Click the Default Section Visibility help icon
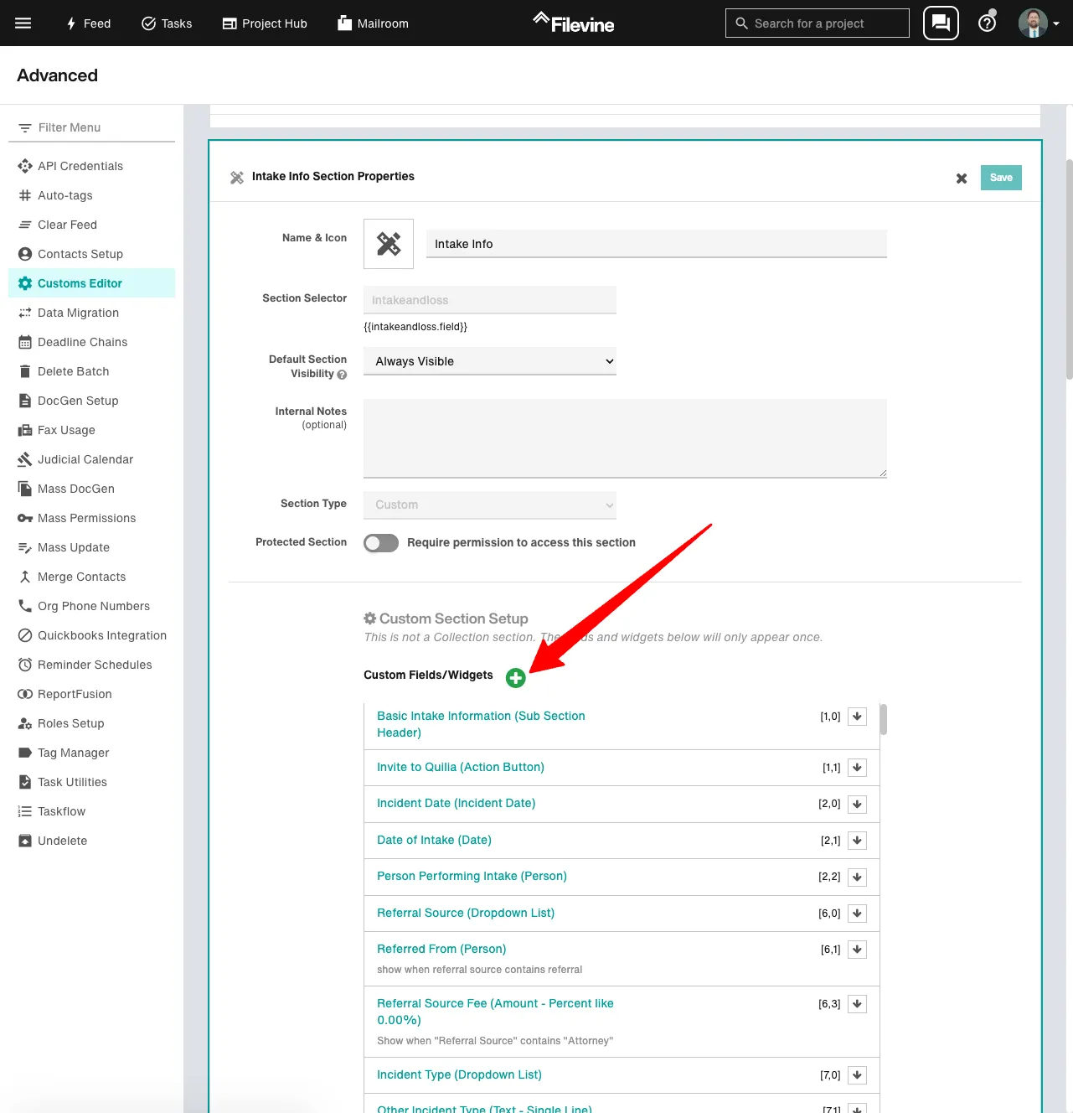Image resolution: width=1073 pixels, height=1113 pixels. tap(342, 375)
